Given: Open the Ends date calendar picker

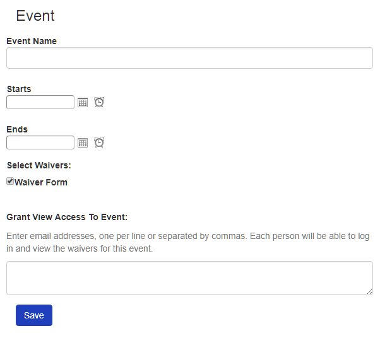Looking at the screenshot, I should tap(83, 143).
